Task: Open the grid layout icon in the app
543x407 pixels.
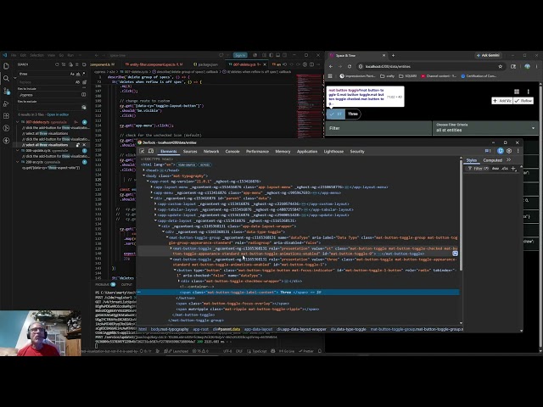Action: tap(517, 92)
